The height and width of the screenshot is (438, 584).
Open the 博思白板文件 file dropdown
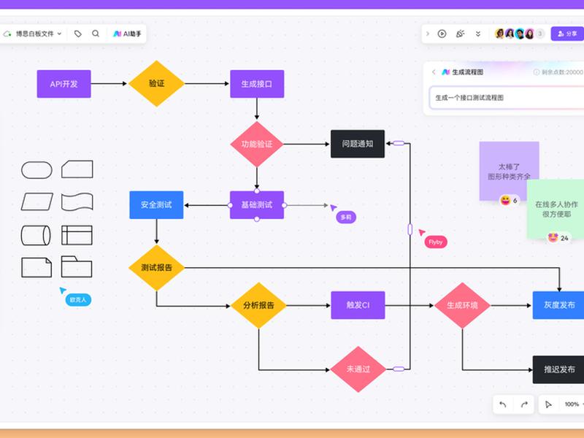coord(39,34)
